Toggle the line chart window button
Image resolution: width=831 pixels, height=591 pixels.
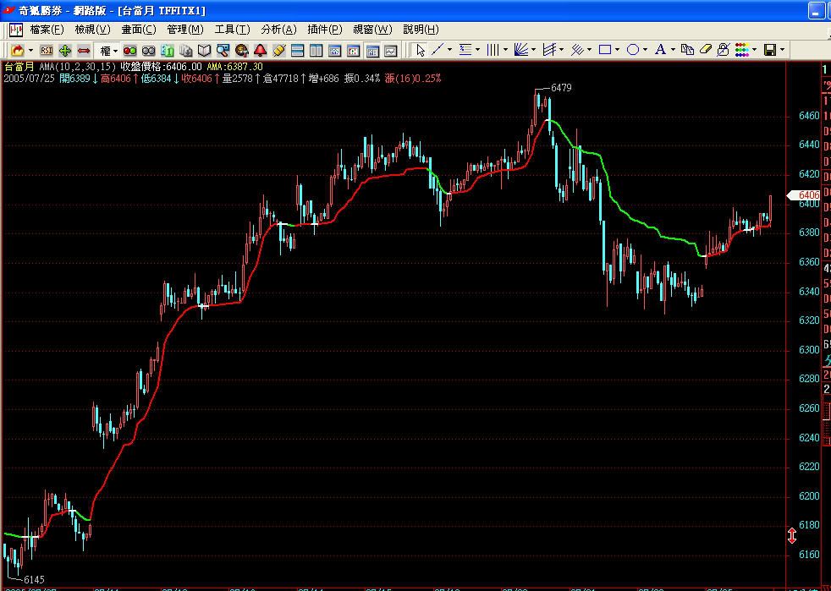[391, 51]
